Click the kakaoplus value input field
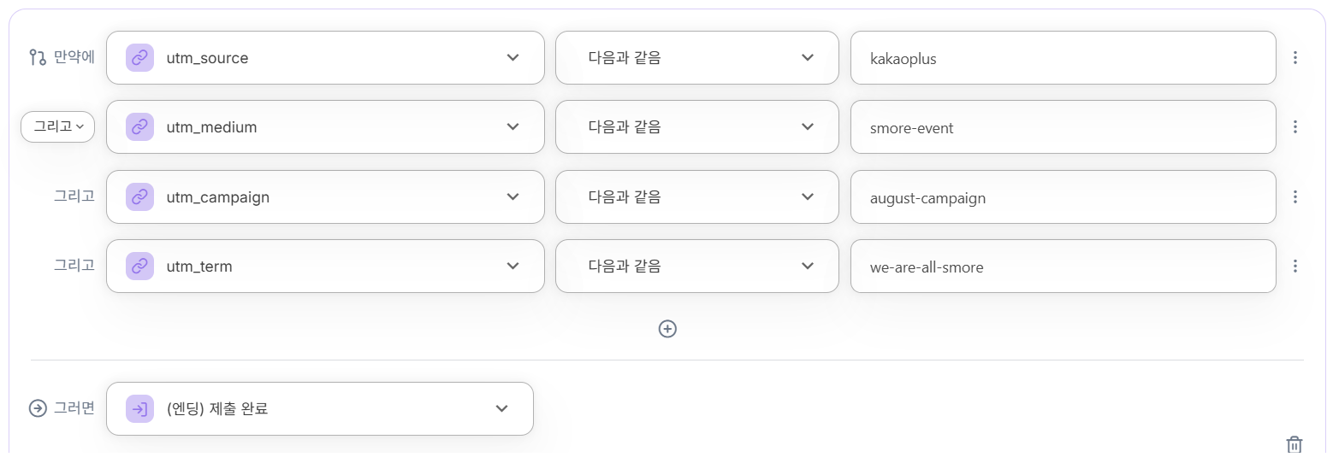1333x463 pixels. click(1063, 59)
